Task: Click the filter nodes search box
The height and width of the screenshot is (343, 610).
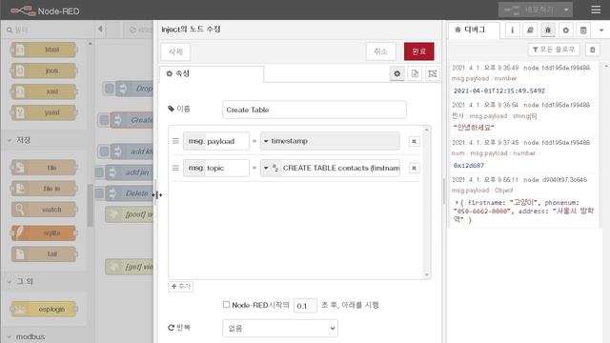Action: (x=49, y=30)
